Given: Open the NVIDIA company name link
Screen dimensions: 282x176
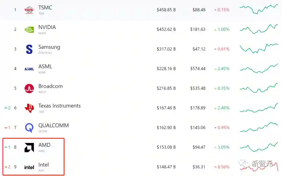Looking at the screenshot, I should (47, 27).
